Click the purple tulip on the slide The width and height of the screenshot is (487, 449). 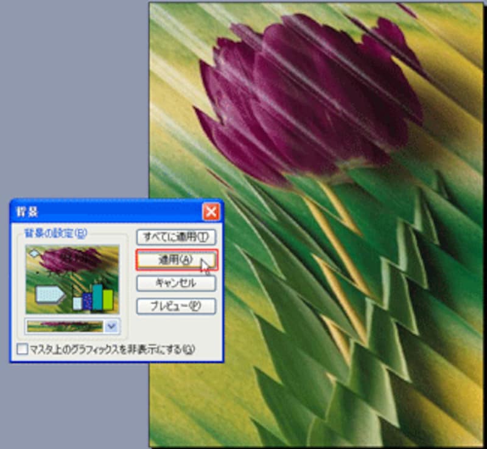tap(304, 97)
